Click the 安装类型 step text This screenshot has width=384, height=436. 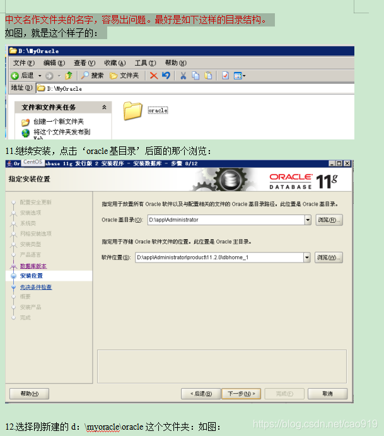pyautogui.click(x=30, y=244)
